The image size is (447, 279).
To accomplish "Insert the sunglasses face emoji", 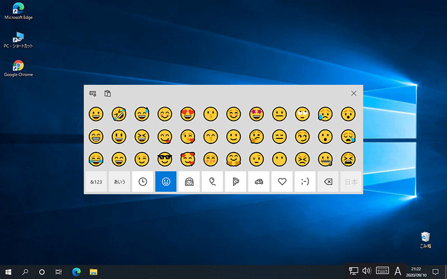I will pyautogui.click(x=164, y=159).
